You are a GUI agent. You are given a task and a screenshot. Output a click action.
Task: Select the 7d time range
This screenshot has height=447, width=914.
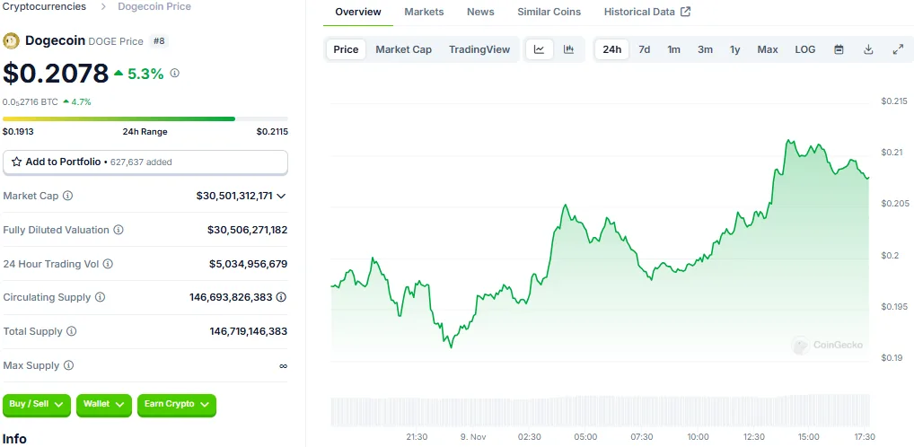[644, 49]
